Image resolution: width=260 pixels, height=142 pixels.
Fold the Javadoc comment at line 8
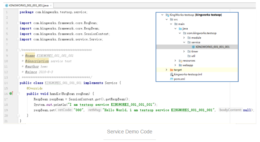(x=18, y=50)
